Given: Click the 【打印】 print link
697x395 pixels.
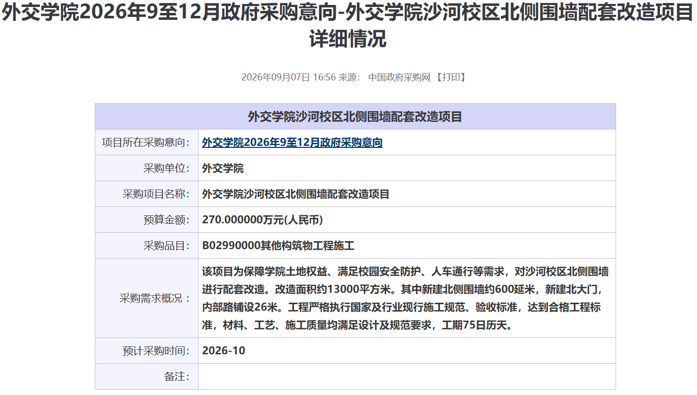Looking at the screenshot, I should click(x=450, y=77).
